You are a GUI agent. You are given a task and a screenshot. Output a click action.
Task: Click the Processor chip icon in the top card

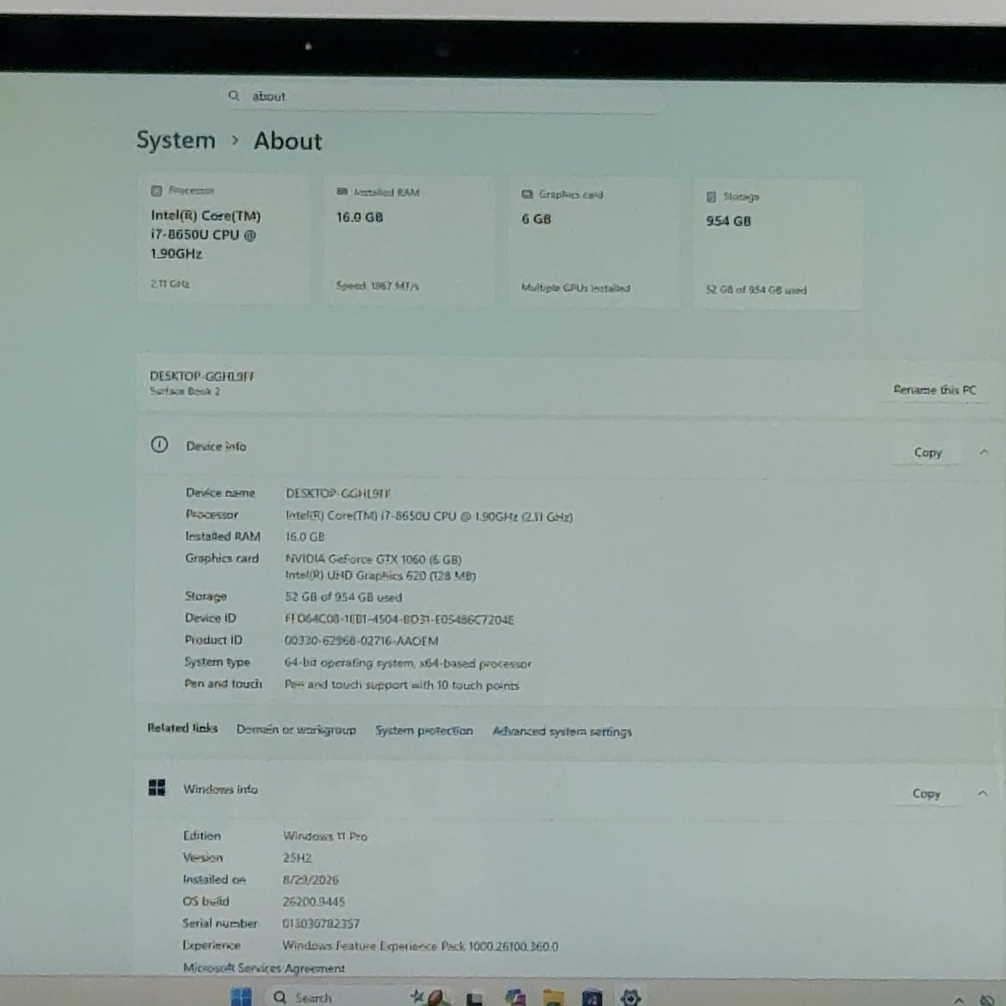tap(157, 190)
